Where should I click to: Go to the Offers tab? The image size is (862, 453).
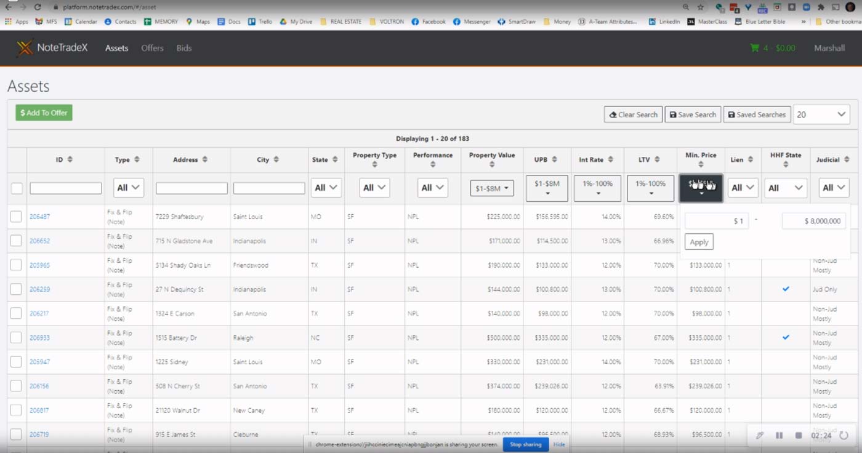click(152, 48)
